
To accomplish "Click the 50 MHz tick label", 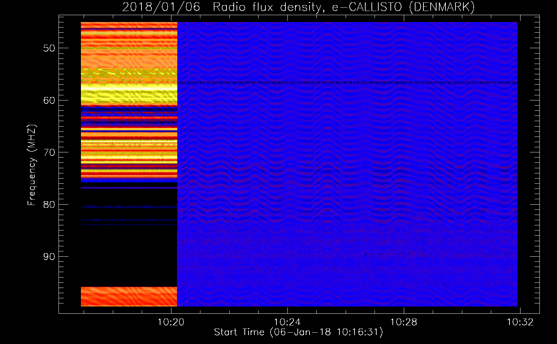I will click(49, 48).
